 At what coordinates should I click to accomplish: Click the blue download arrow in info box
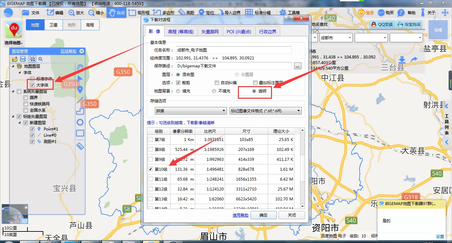click(402, 60)
